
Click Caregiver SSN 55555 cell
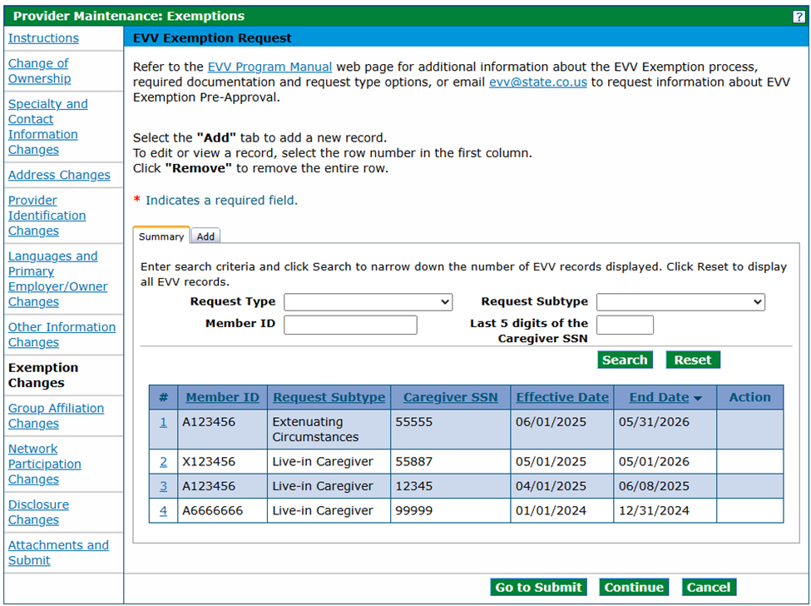(x=451, y=430)
